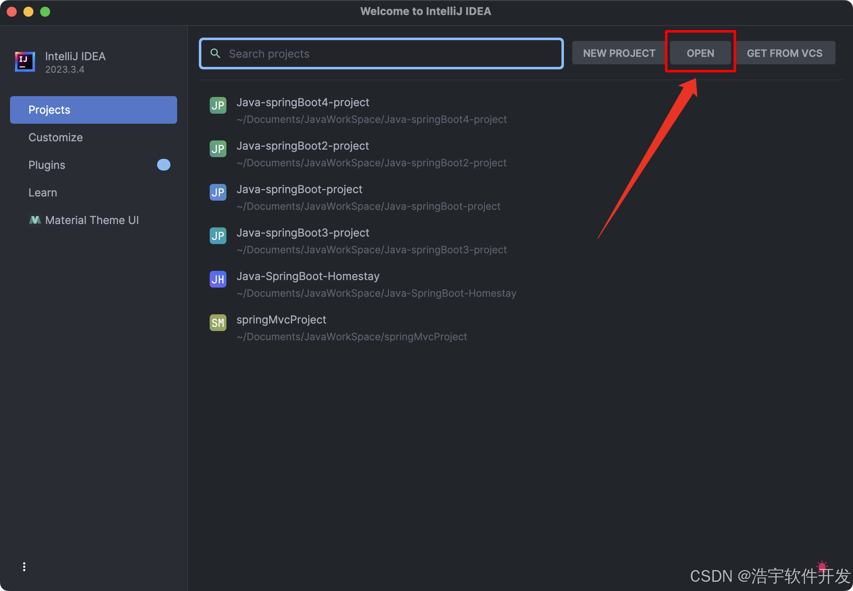Screen dimensions: 853x591
Task: Select the Projects tab
Action: coord(93,110)
